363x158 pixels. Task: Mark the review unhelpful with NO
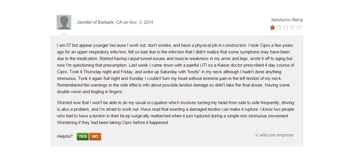point(95,137)
